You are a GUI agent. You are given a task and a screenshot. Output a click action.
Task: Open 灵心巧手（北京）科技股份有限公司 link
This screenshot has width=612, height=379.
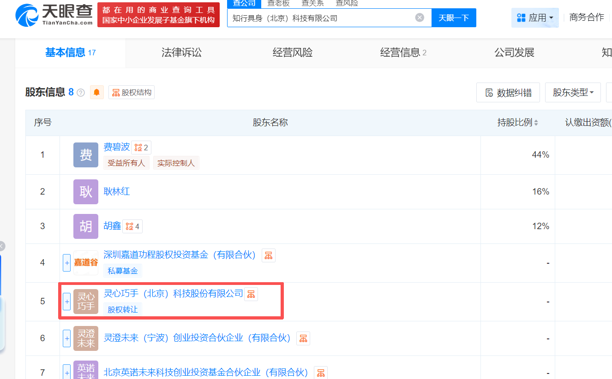click(x=173, y=293)
